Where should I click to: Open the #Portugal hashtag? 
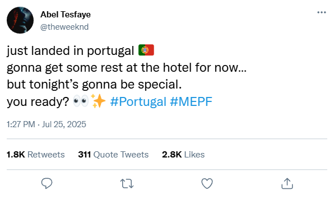pyautogui.click(x=138, y=101)
